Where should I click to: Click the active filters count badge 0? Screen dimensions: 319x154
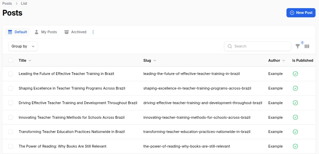click(302, 43)
